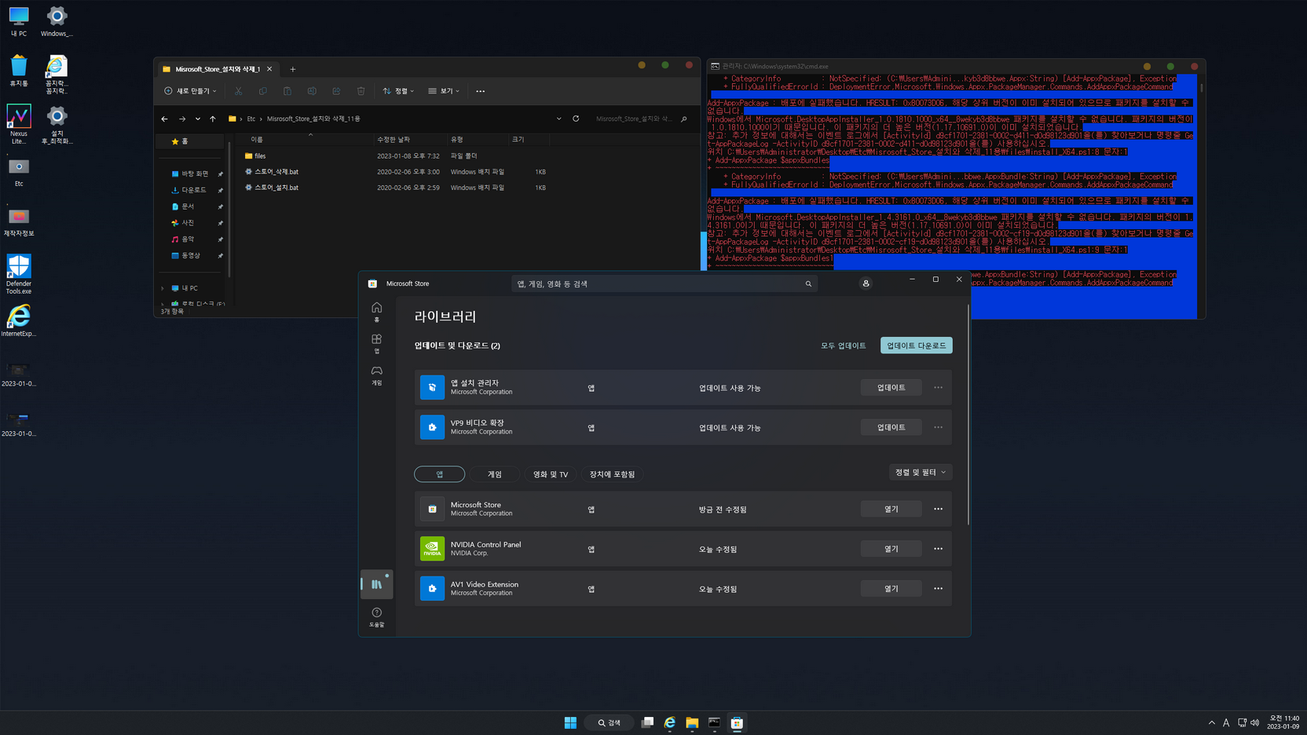
Task: Click the Misrosoft_Store Explorer tab
Action: [x=218, y=69]
